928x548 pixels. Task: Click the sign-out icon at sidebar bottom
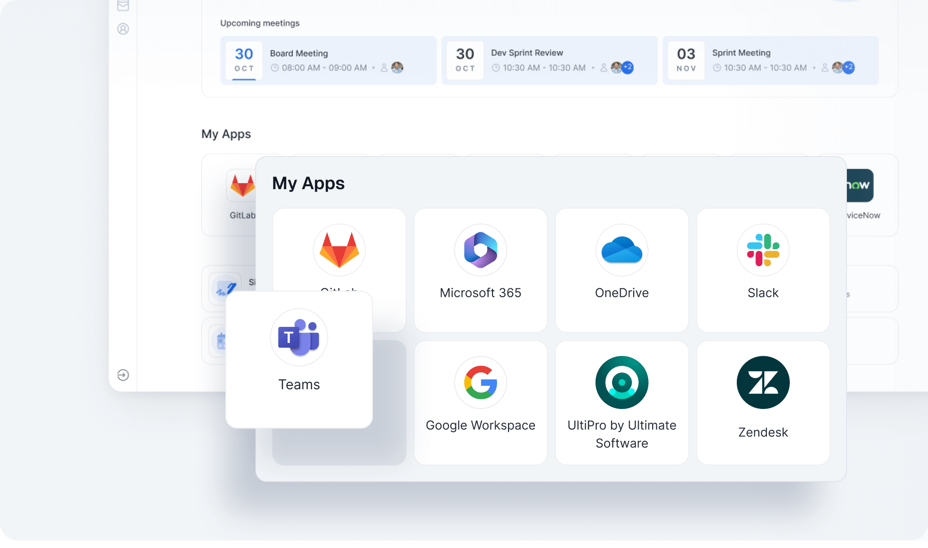123,375
